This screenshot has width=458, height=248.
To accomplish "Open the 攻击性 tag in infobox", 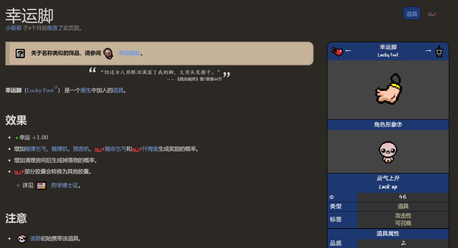I will point(403,215).
